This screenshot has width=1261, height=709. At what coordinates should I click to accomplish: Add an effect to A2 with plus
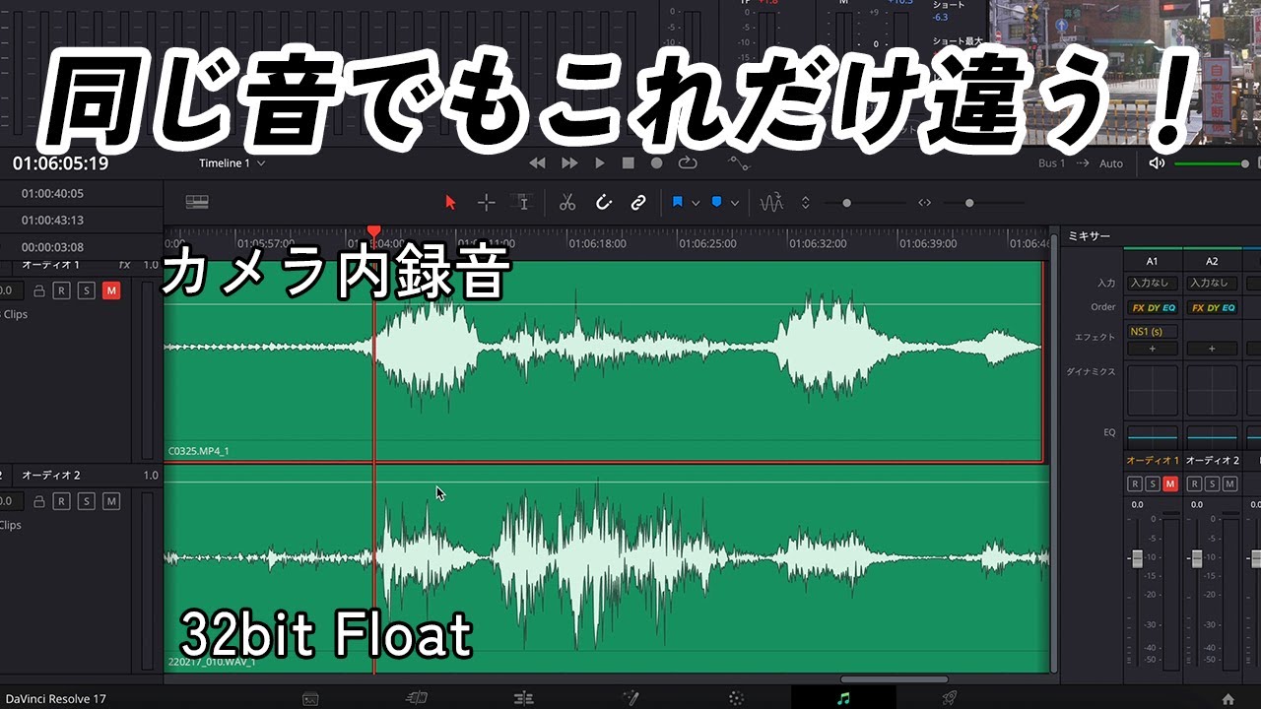click(1212, 349)
